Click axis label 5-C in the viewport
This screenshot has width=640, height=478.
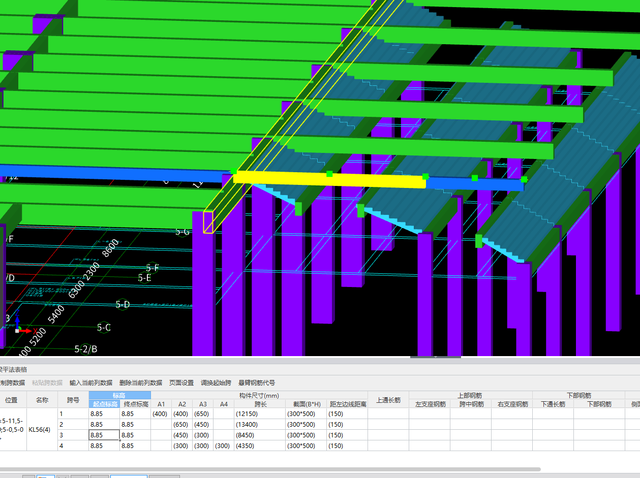coord(104,328)
